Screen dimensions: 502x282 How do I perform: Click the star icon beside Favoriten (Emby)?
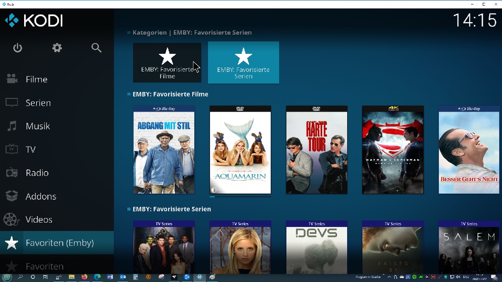click(x=12, y=243)
